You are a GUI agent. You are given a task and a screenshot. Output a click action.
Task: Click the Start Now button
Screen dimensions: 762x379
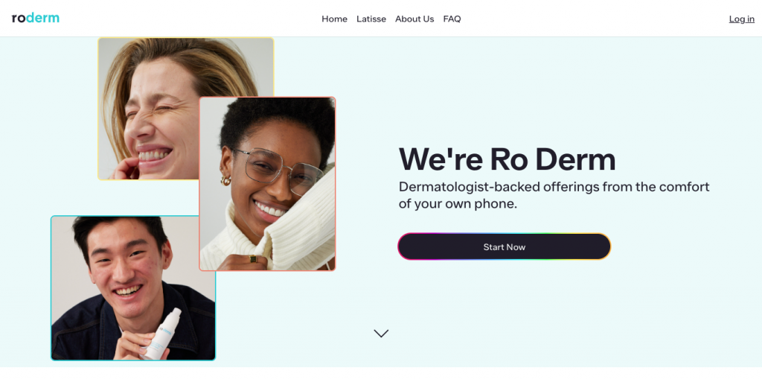click(x=504, y=246)
